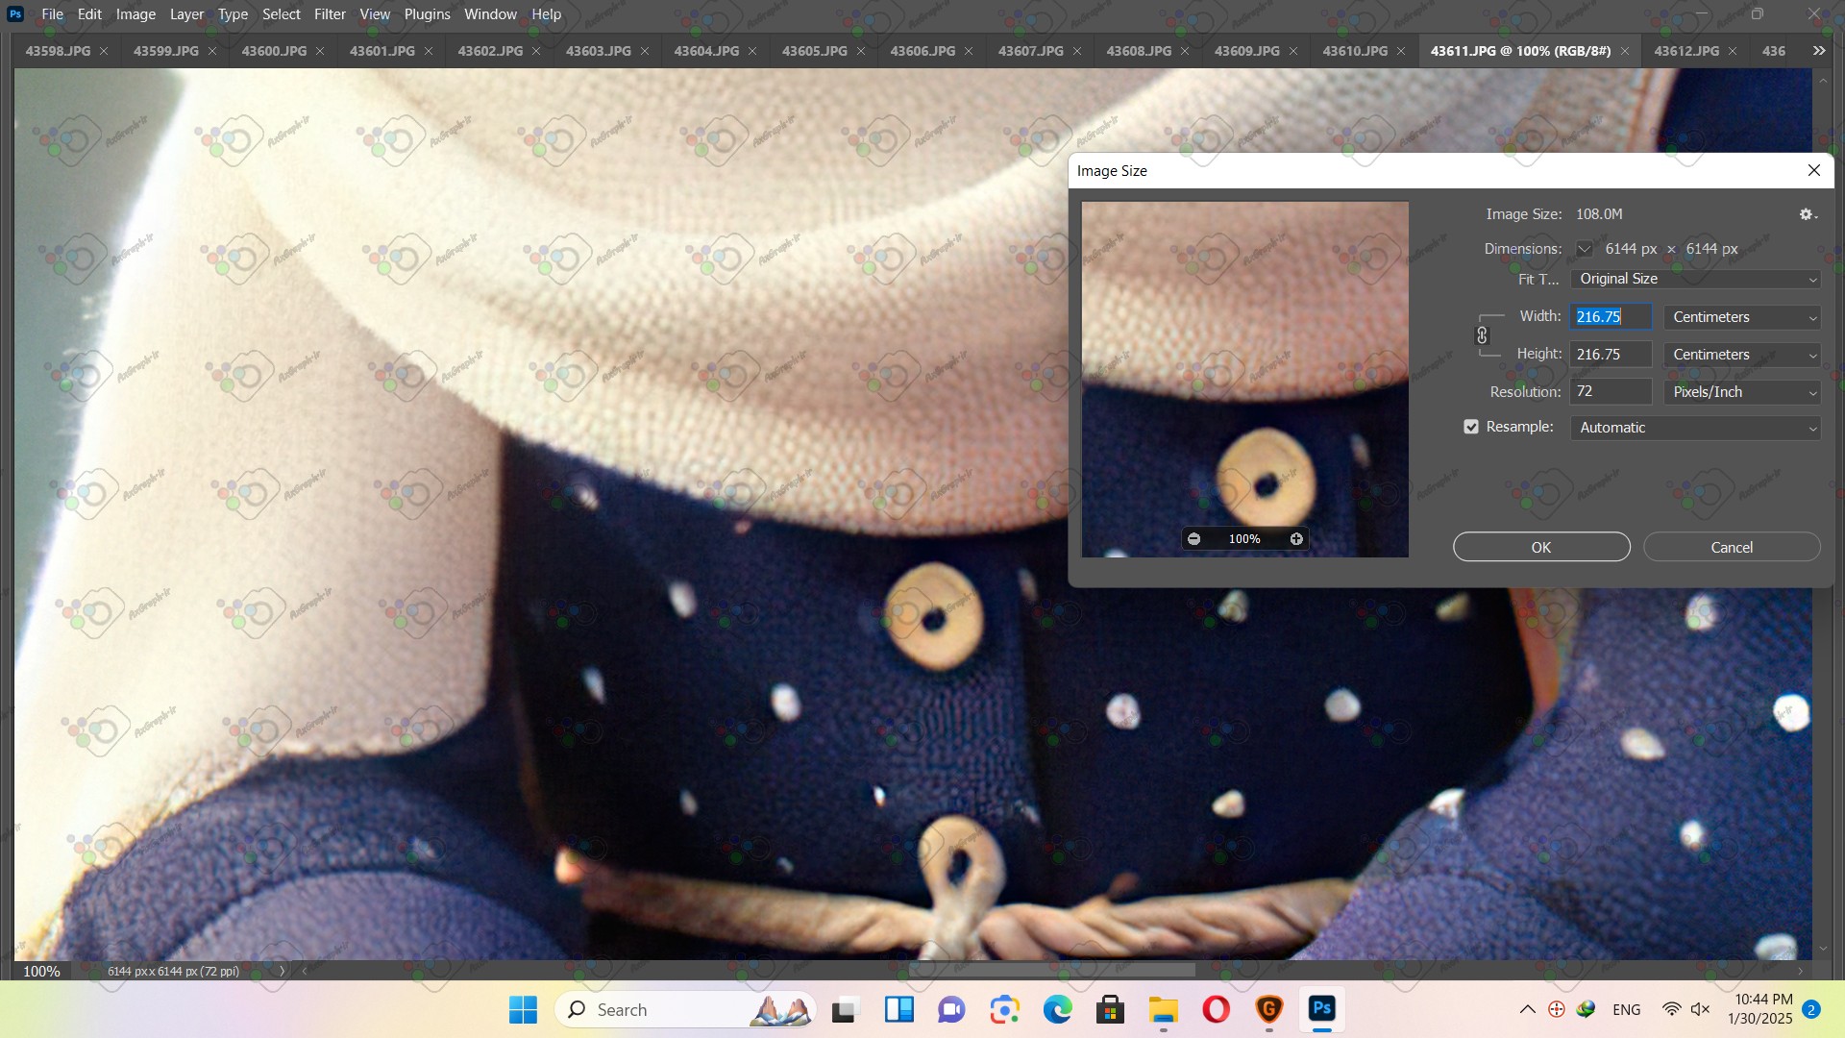Click the Opera browser taskbar icon
This screenshot has height=1038, width=1845.
pos(1216,1009)
